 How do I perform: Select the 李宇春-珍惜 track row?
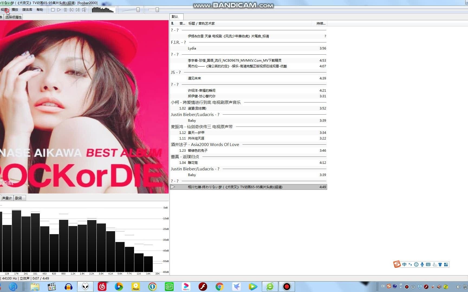point(248,61)
